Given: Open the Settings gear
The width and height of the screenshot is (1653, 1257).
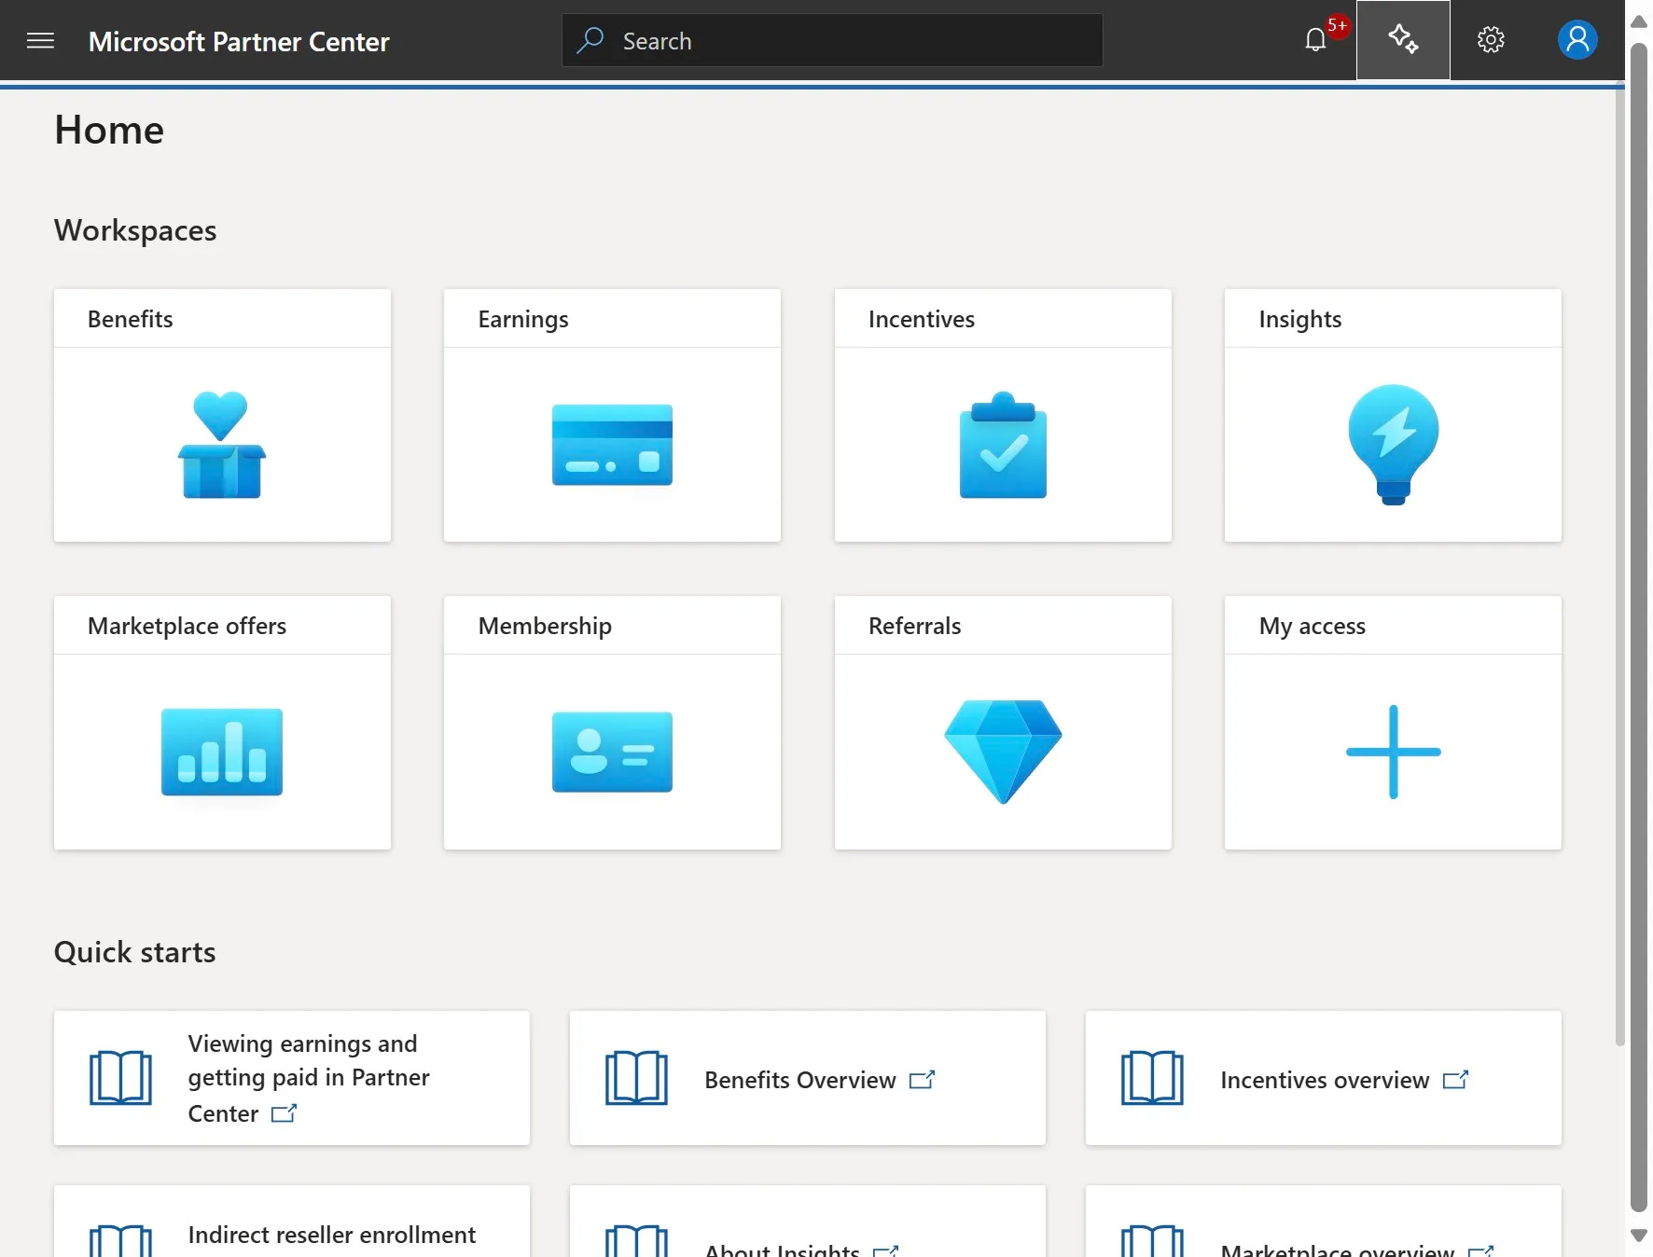Looking at the screenshot, I should (x=1491, y=40).
